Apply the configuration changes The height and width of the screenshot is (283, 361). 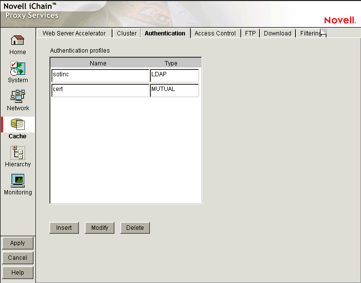(x=18, y=243)
